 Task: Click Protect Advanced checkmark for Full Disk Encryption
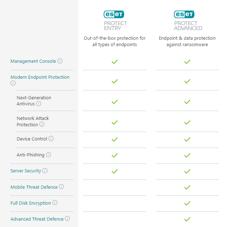187,203
